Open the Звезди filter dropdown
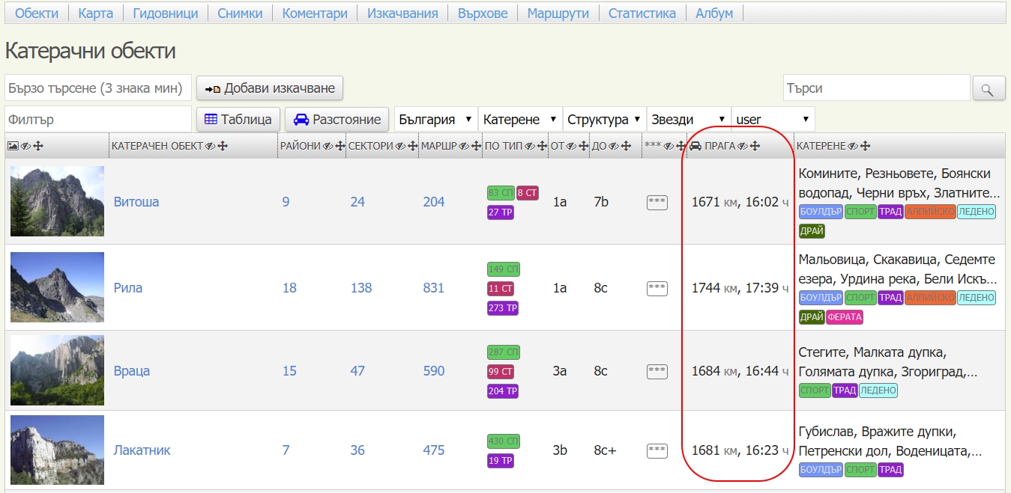The height and width of the screenshot is (493, 1011). tap(688, 120)
